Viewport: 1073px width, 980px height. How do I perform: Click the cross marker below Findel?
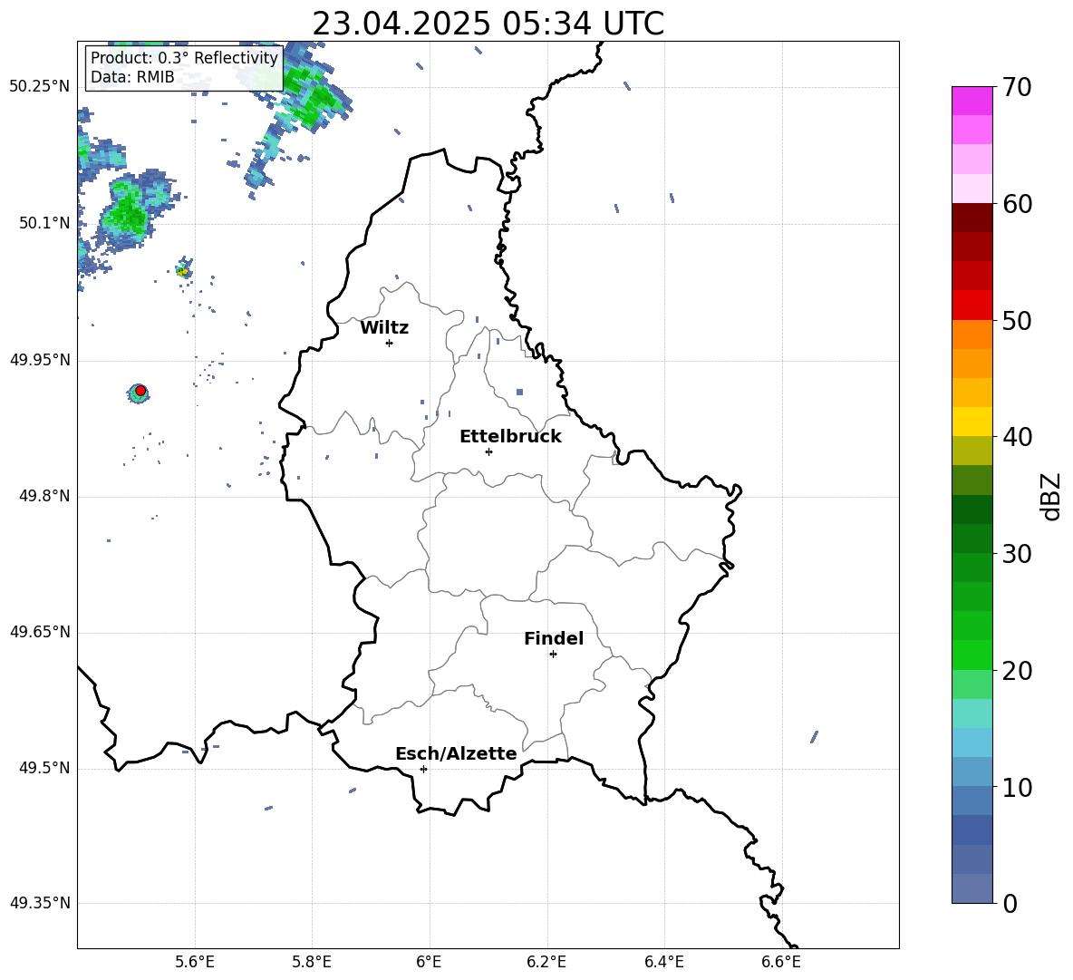[x=553, y=655]
